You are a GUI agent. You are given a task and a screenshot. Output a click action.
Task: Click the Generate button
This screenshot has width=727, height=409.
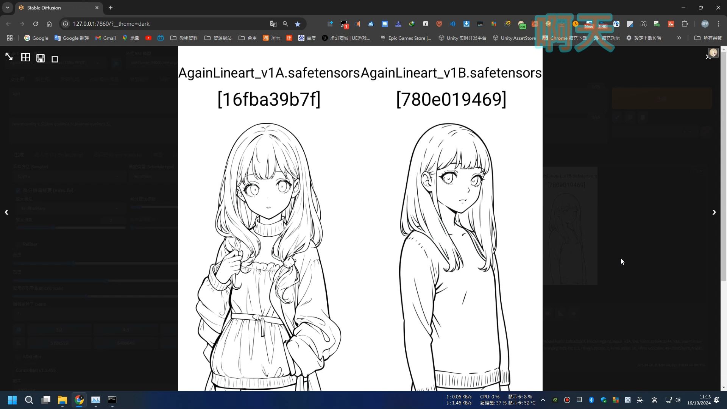click(x=661, y=98)
